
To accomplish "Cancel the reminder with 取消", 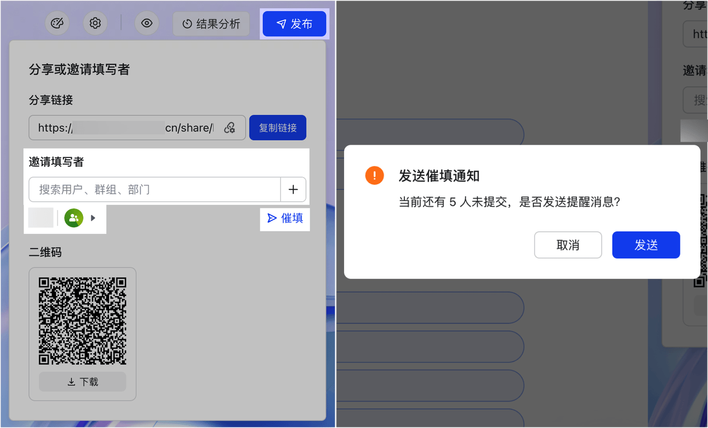I will click(568, 245).
